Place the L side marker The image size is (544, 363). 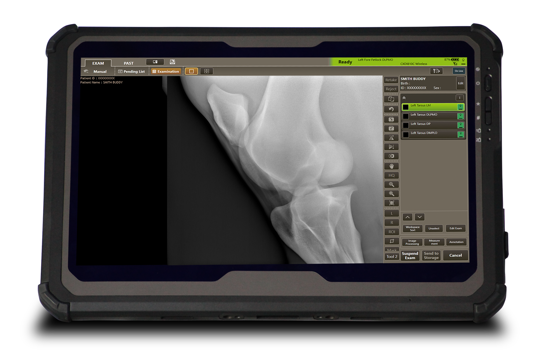[392, 213]
